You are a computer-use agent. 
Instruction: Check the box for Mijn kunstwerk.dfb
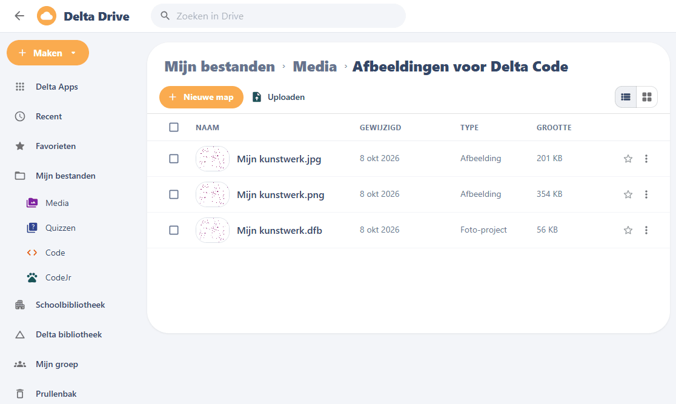coord(174,230)
